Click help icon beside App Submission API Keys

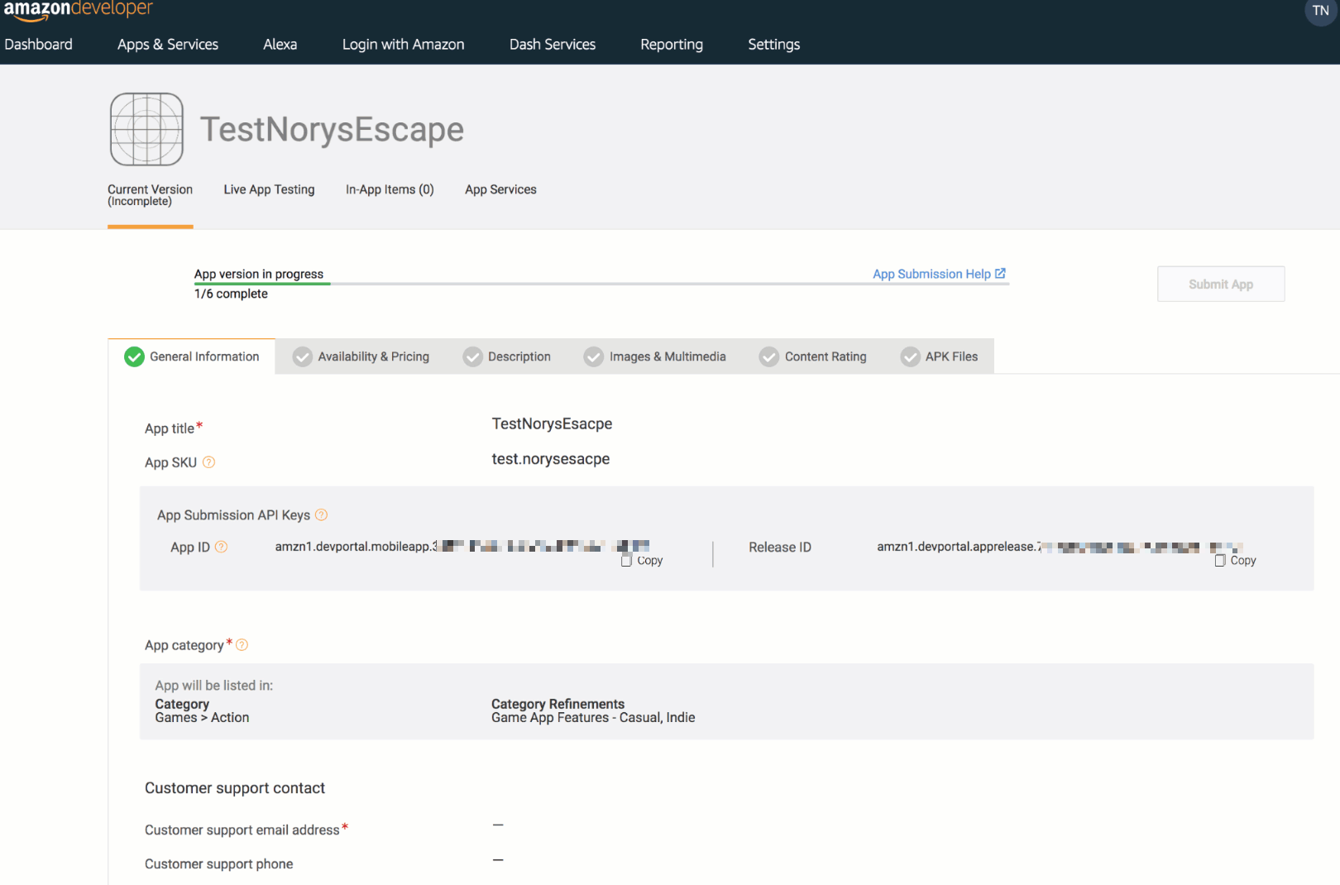[x=322, y=515]
